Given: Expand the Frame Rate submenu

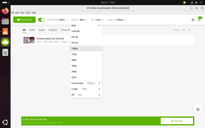Looking at the screenshot, I should (86, 83).
